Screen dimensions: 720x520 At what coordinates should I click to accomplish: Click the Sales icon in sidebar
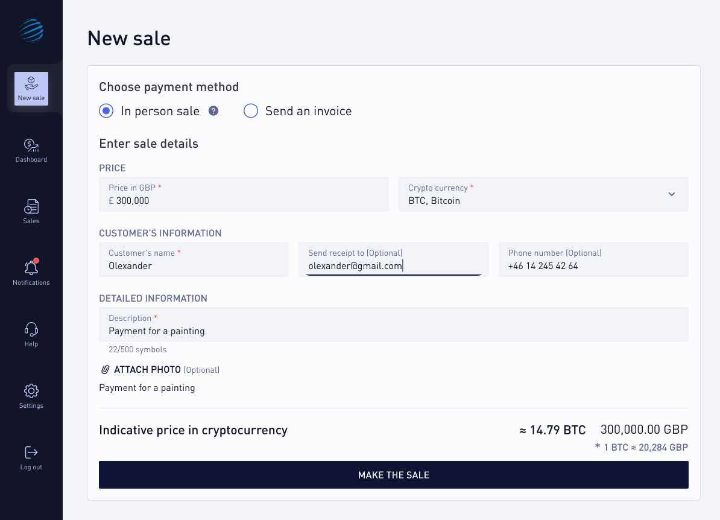pos(31,206)
